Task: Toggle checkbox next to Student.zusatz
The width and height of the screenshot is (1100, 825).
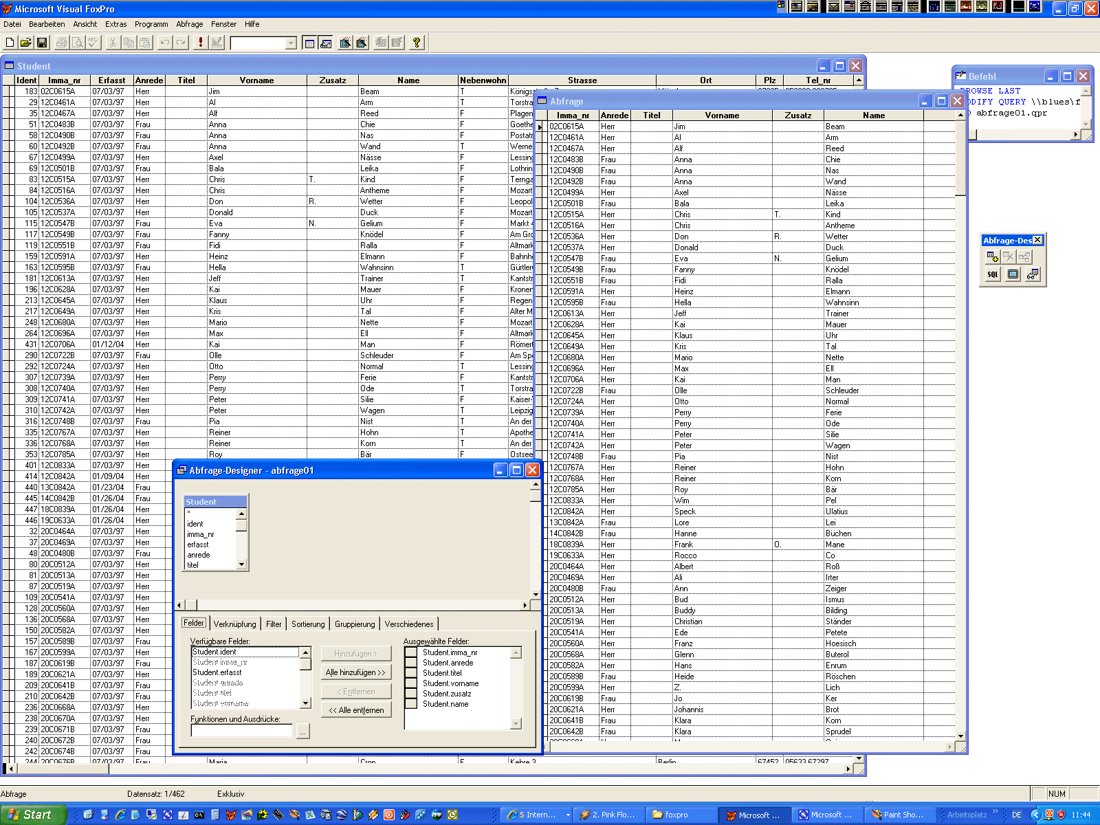Action: tap(411, 694)
